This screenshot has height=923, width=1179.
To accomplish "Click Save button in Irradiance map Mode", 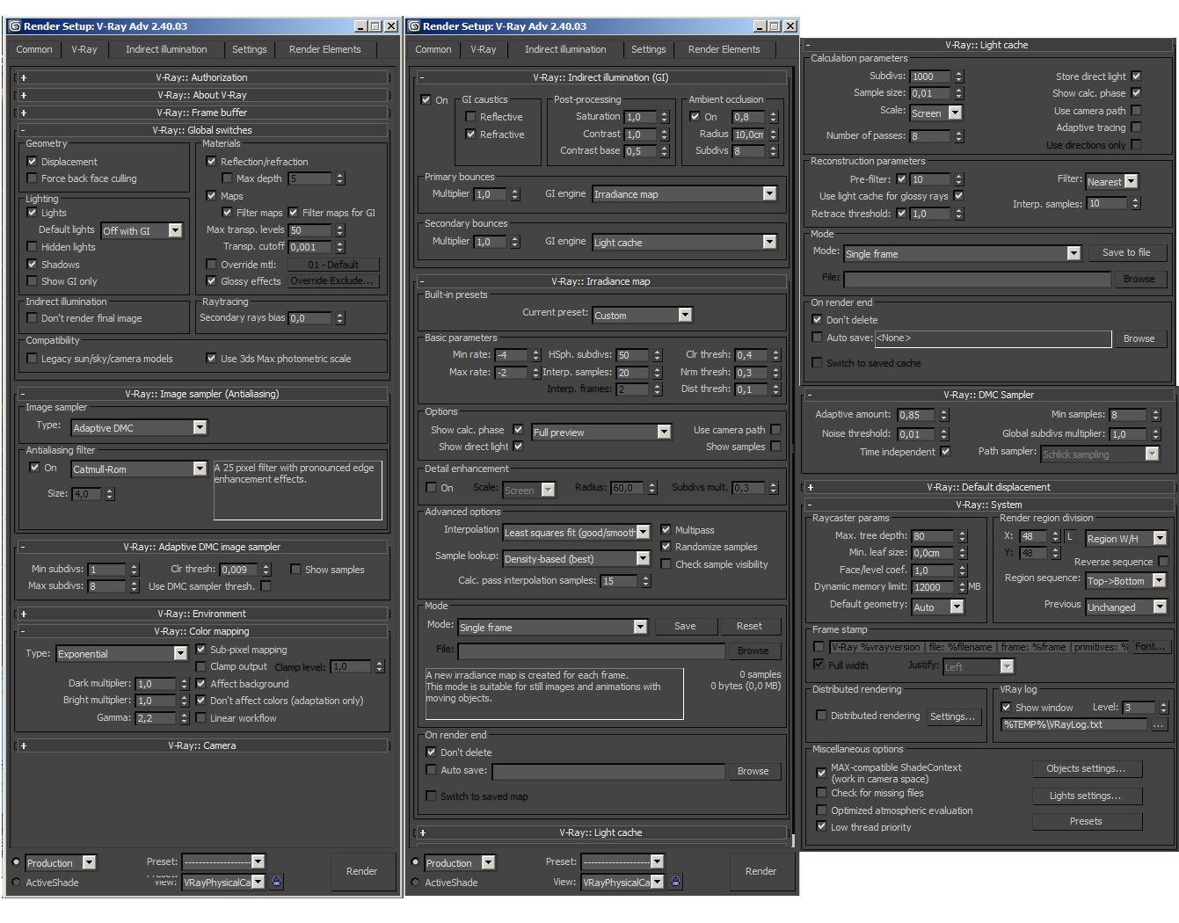I will [x=685, y=626].
